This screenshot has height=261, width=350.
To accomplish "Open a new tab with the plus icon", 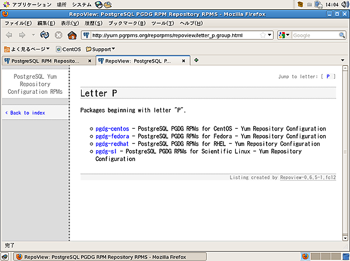I will point(197,60).
